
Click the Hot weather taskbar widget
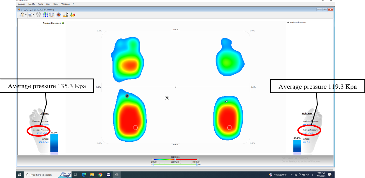(278, 174)
